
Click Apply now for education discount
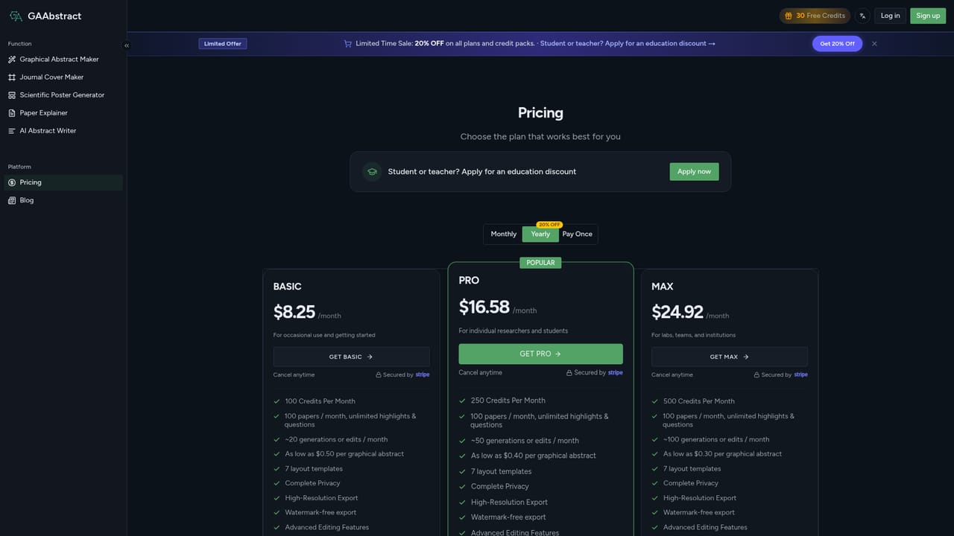point(694,172)
